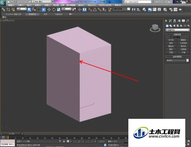Open the Select by Name dialog
This screenshot has height=147, width=191.
(34, 10)
